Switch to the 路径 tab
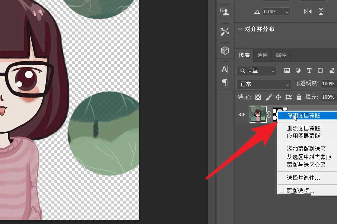Image resolution: width=337 pixels, height=224 pixels. click(281, 55)
